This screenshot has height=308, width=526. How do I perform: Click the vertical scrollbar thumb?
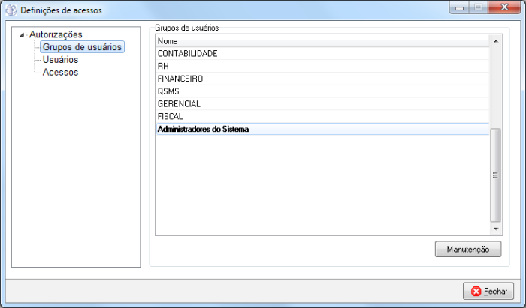(x=495, y=174)
